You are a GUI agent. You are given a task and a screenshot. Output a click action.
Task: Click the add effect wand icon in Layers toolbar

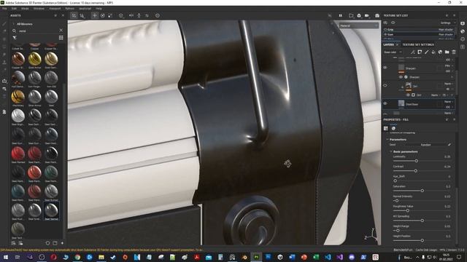[413, 52]
